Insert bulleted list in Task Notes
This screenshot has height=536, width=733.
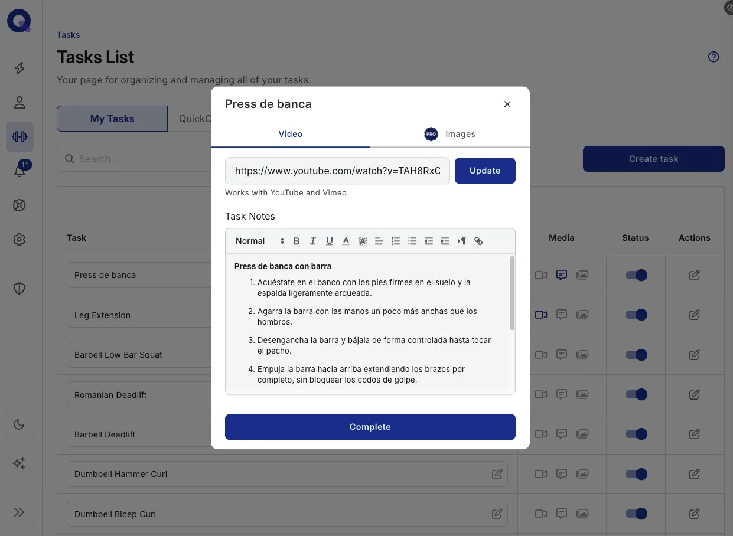(x=412, y=241)
